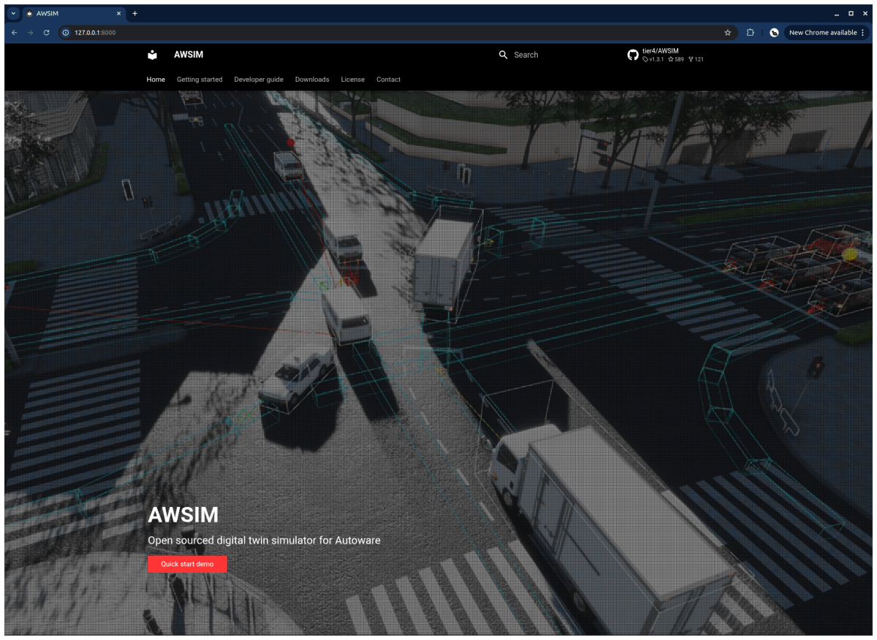Open a new tab with plus icon
The height and width of the screenshot is (640, 877).
tap(134, 13)
